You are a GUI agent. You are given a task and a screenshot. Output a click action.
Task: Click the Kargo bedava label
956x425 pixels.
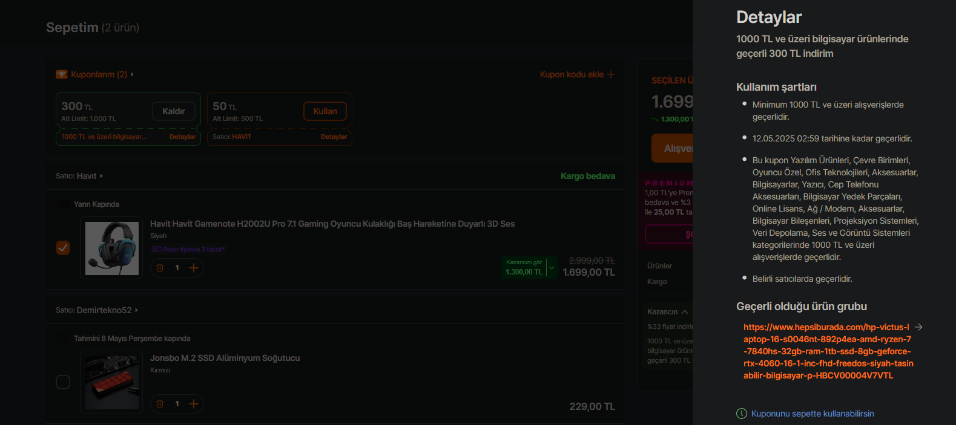[x=588, y=176]
